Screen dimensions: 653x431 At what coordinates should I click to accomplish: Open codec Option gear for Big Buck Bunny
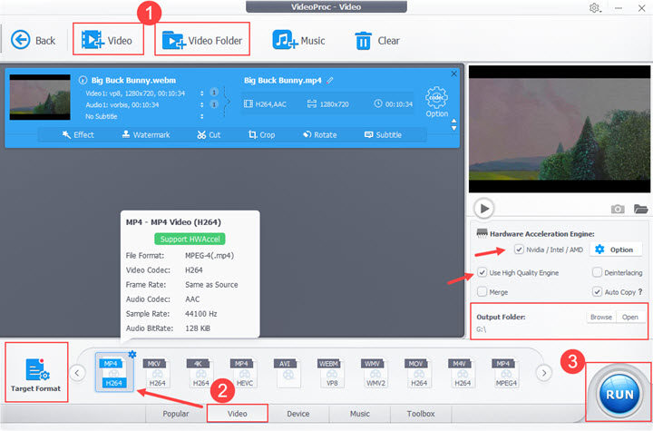[x=436, y=102]
